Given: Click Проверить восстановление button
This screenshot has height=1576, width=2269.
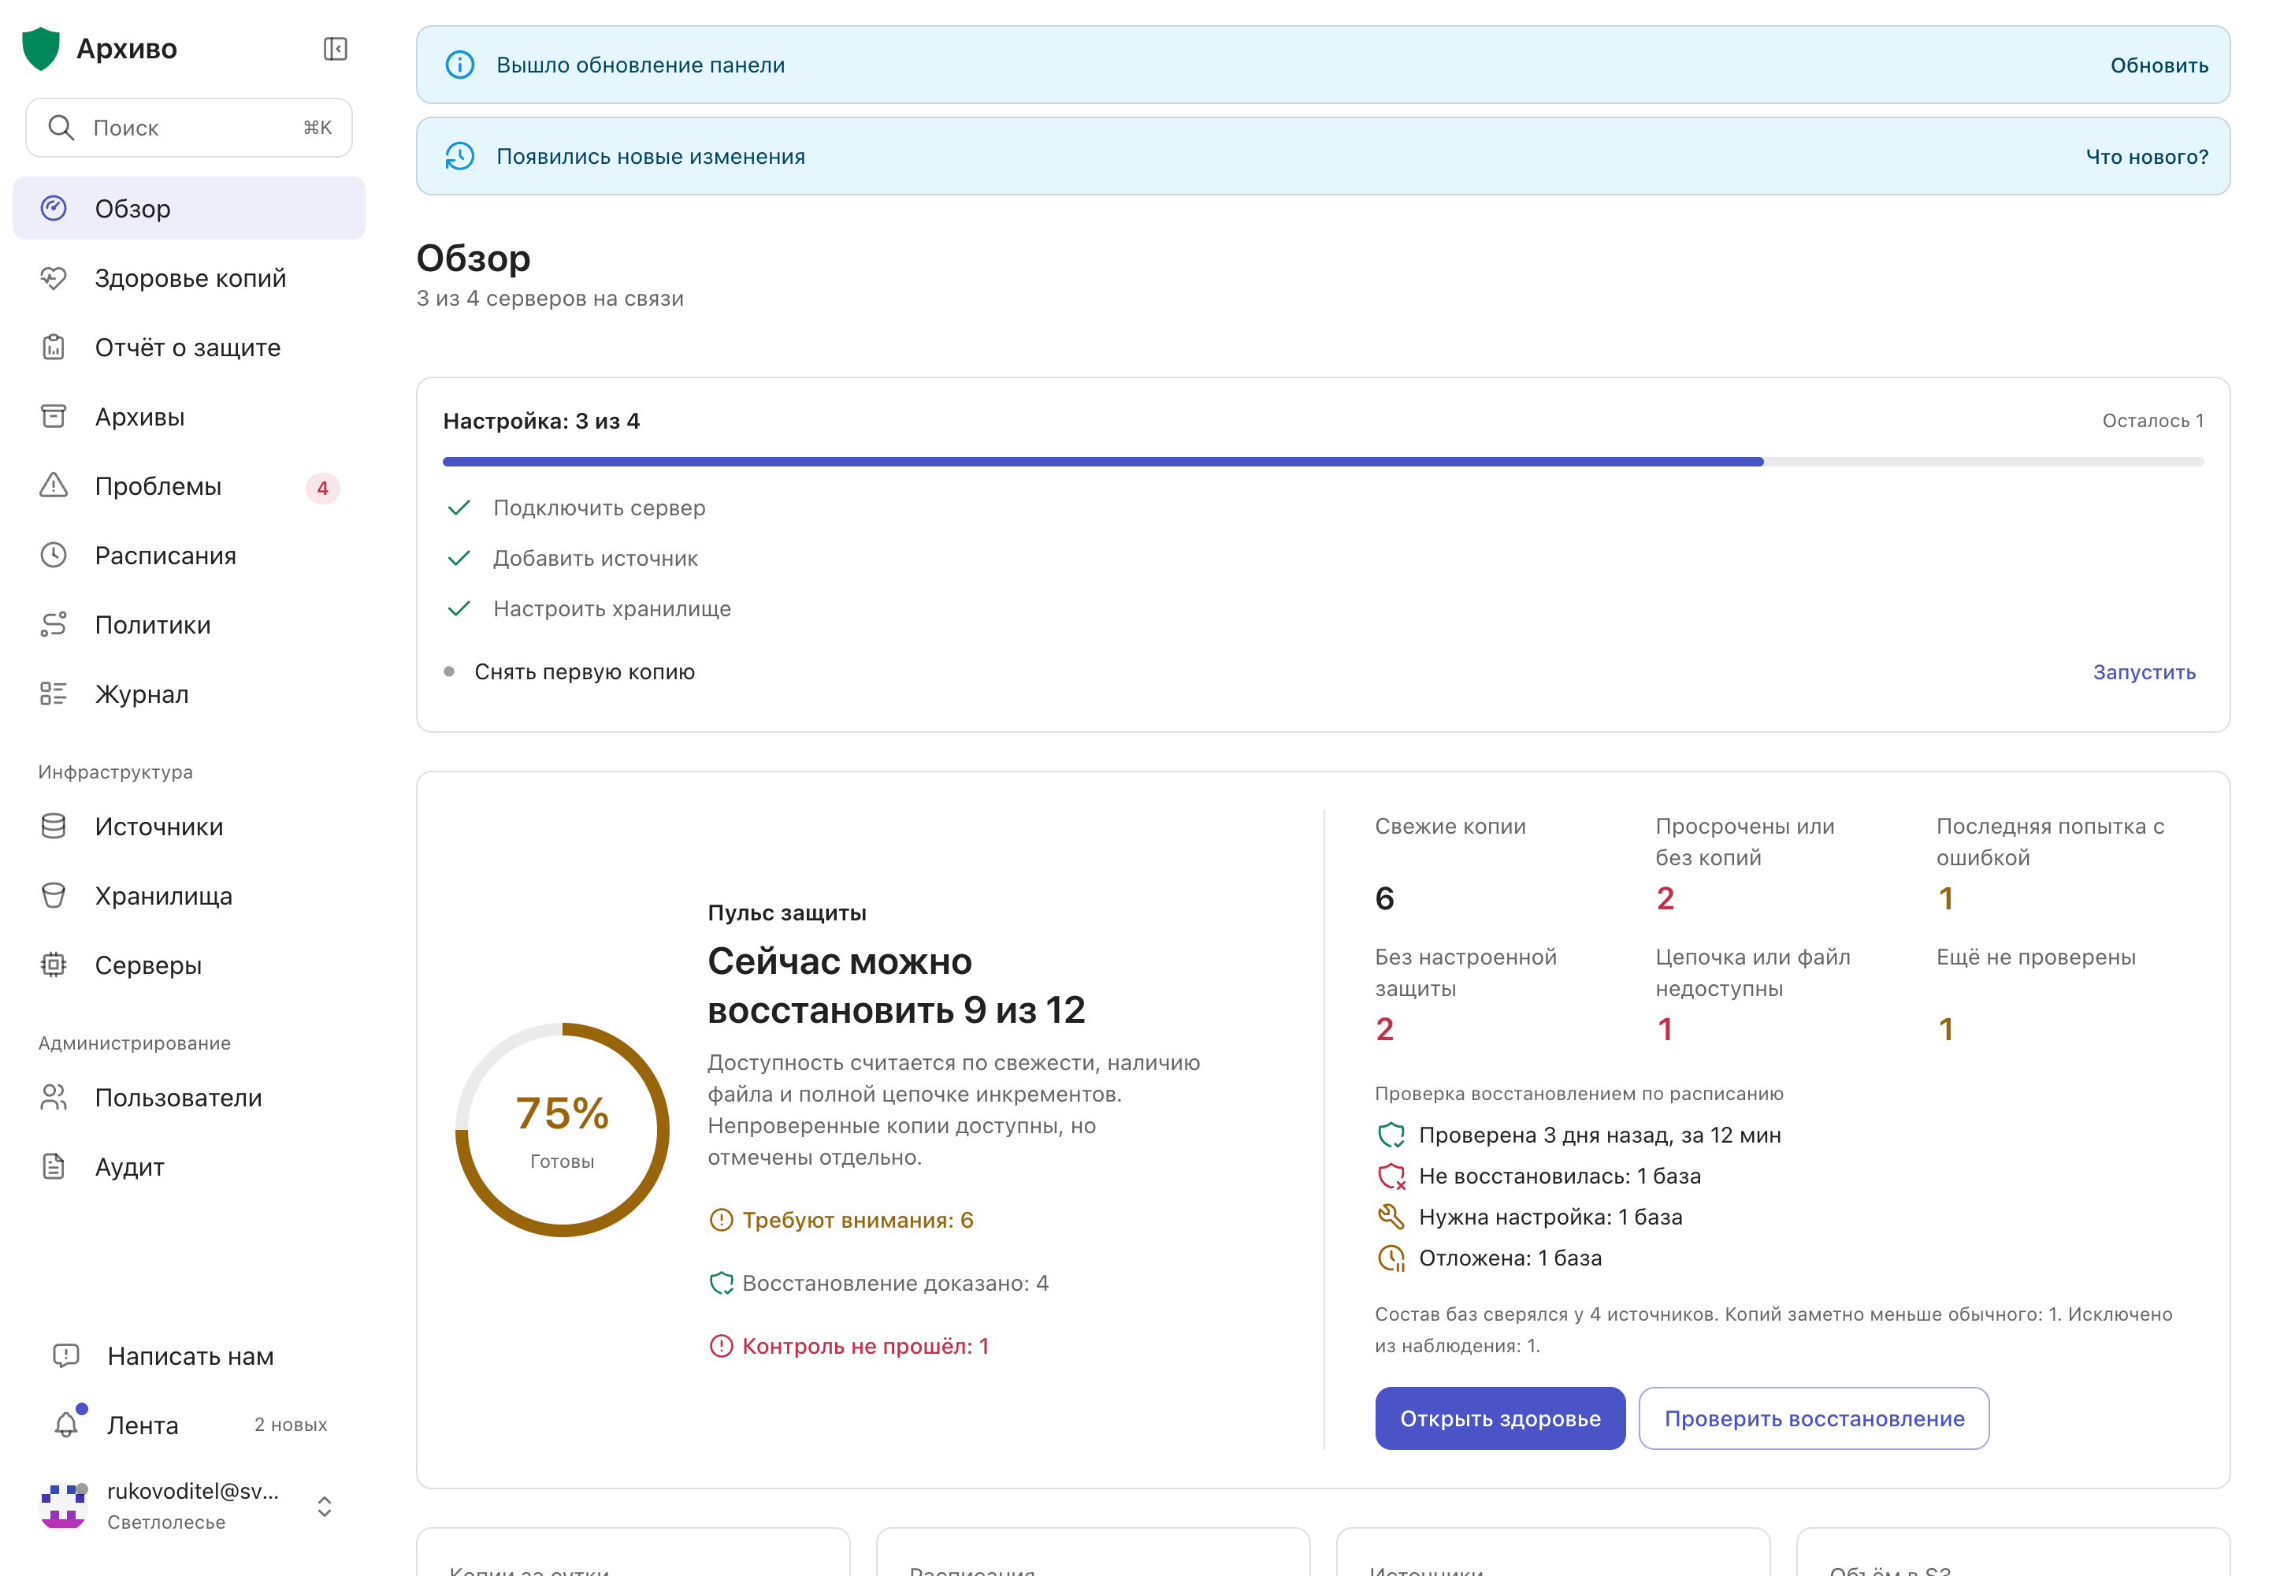Looking at the screenshot, I should click(x=1814, y=1418).
